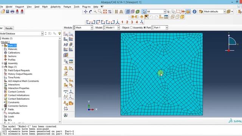Click the context Help arrow icon
The height and width of the screenshot is (136, 242).
coord(102,7)
